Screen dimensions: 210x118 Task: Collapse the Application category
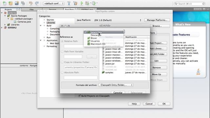pos(41,40)
